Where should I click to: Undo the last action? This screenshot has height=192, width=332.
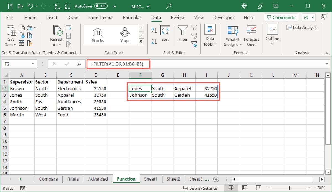click(x=30, y=6)
